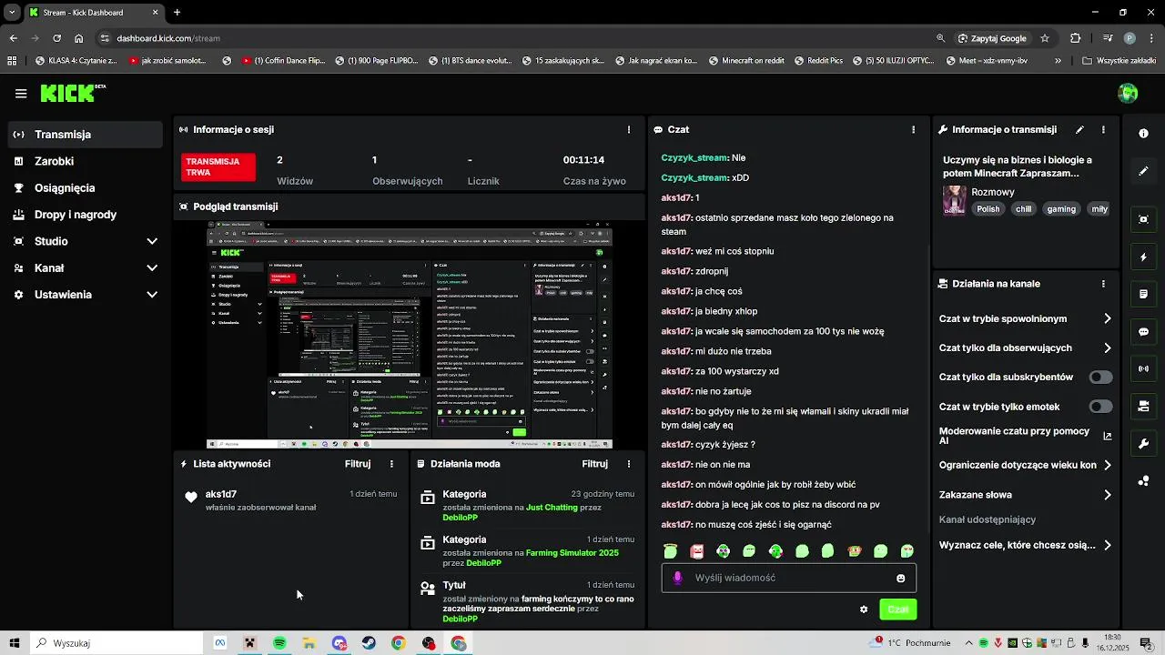Open Czat tylko dla obserwujących settings

[x=1025, y=348]
